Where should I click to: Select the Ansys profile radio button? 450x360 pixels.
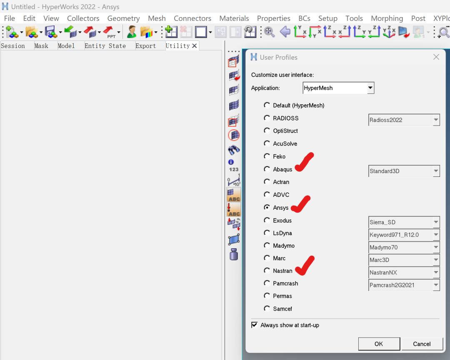click(x=267, y=207)
